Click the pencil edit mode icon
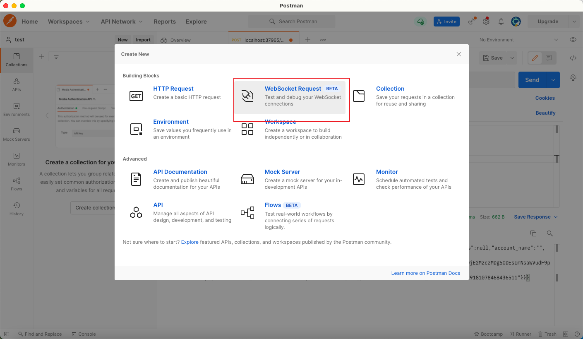Image resolution: width=583 pixels, height=339 pixels. point(535,58)
